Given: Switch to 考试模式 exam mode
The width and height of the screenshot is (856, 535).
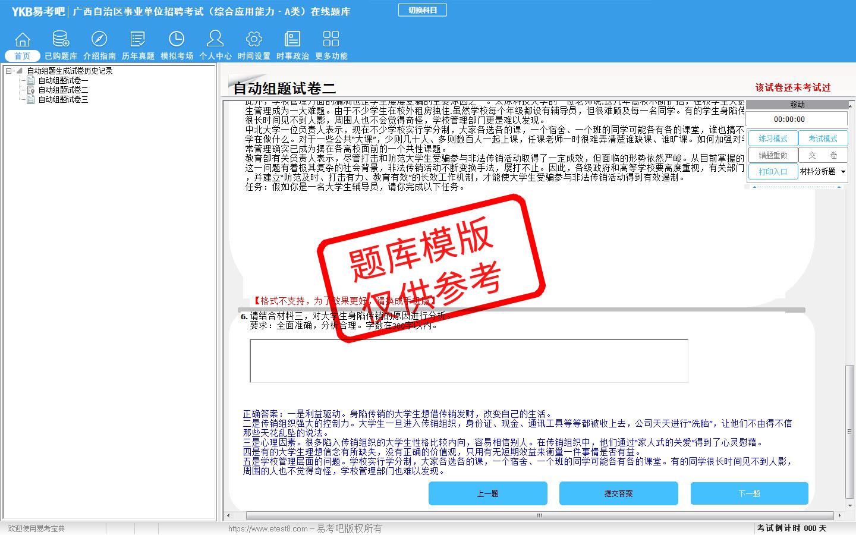Looking at the screenshot, I should click(823, 139).
